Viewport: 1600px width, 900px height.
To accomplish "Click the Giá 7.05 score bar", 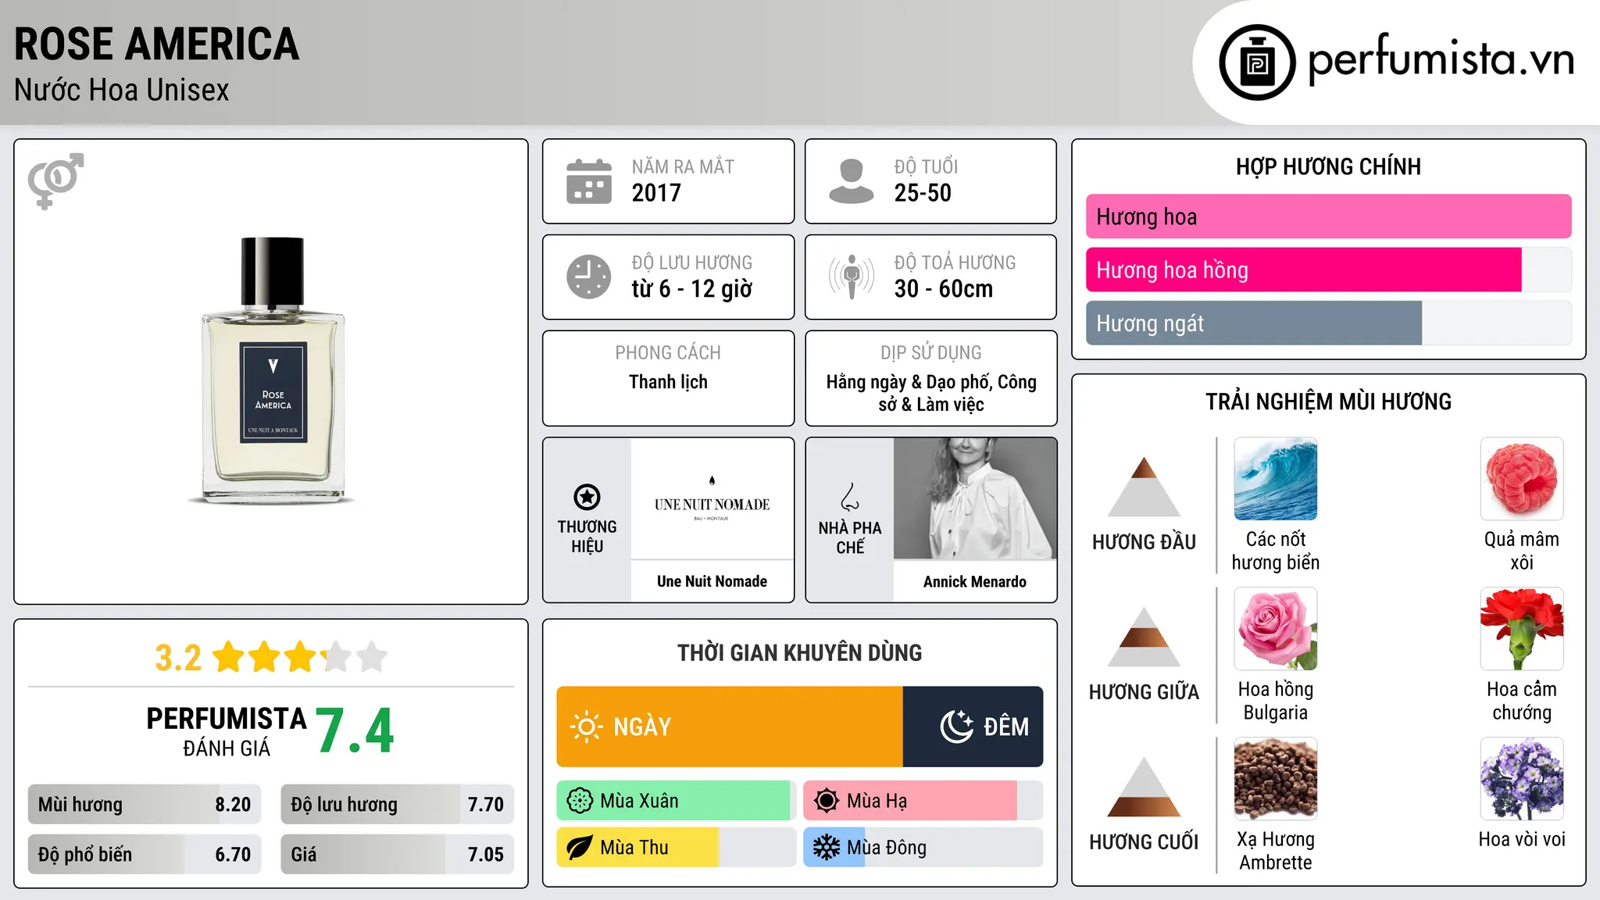I will pyautogui.click(x=397, y=854).
